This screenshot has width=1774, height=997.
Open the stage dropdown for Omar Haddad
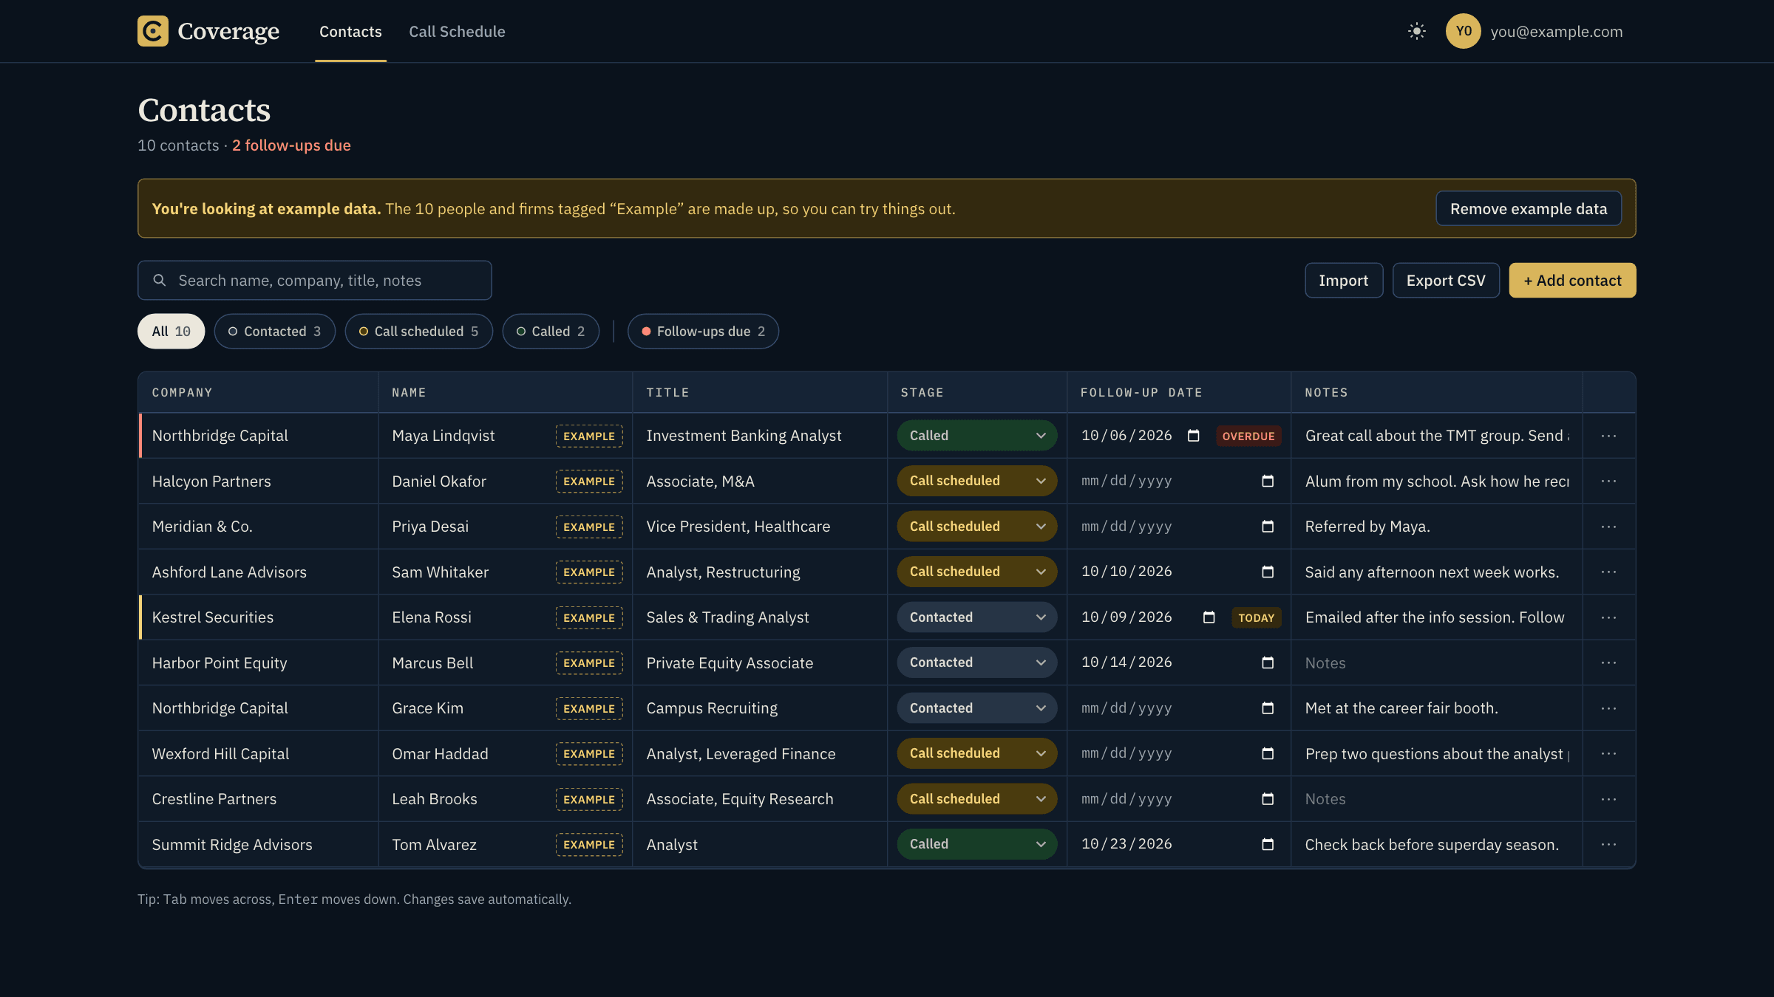tap(977, 753)
